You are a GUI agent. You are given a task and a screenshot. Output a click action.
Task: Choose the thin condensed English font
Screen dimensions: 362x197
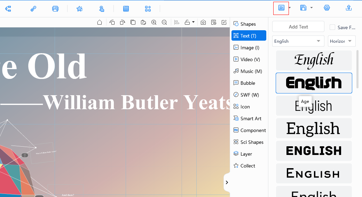coord(314,106)
